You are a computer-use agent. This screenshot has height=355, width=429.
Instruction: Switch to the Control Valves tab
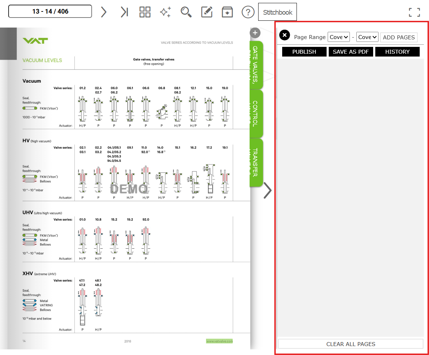pyautogui.click(x=256, y=113)
